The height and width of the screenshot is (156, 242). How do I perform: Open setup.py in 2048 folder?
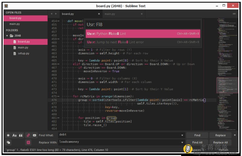tap(26, 54)
